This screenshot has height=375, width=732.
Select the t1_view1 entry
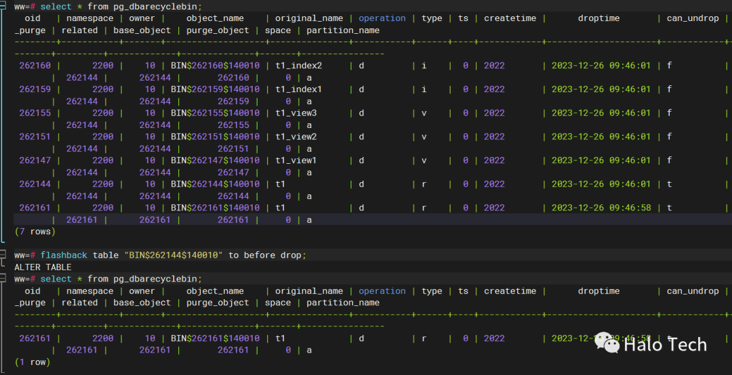[296, 160]
